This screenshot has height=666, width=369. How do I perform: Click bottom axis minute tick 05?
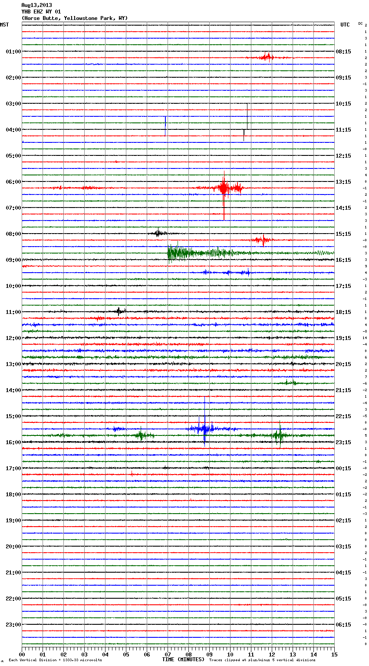tap(126, 654)
